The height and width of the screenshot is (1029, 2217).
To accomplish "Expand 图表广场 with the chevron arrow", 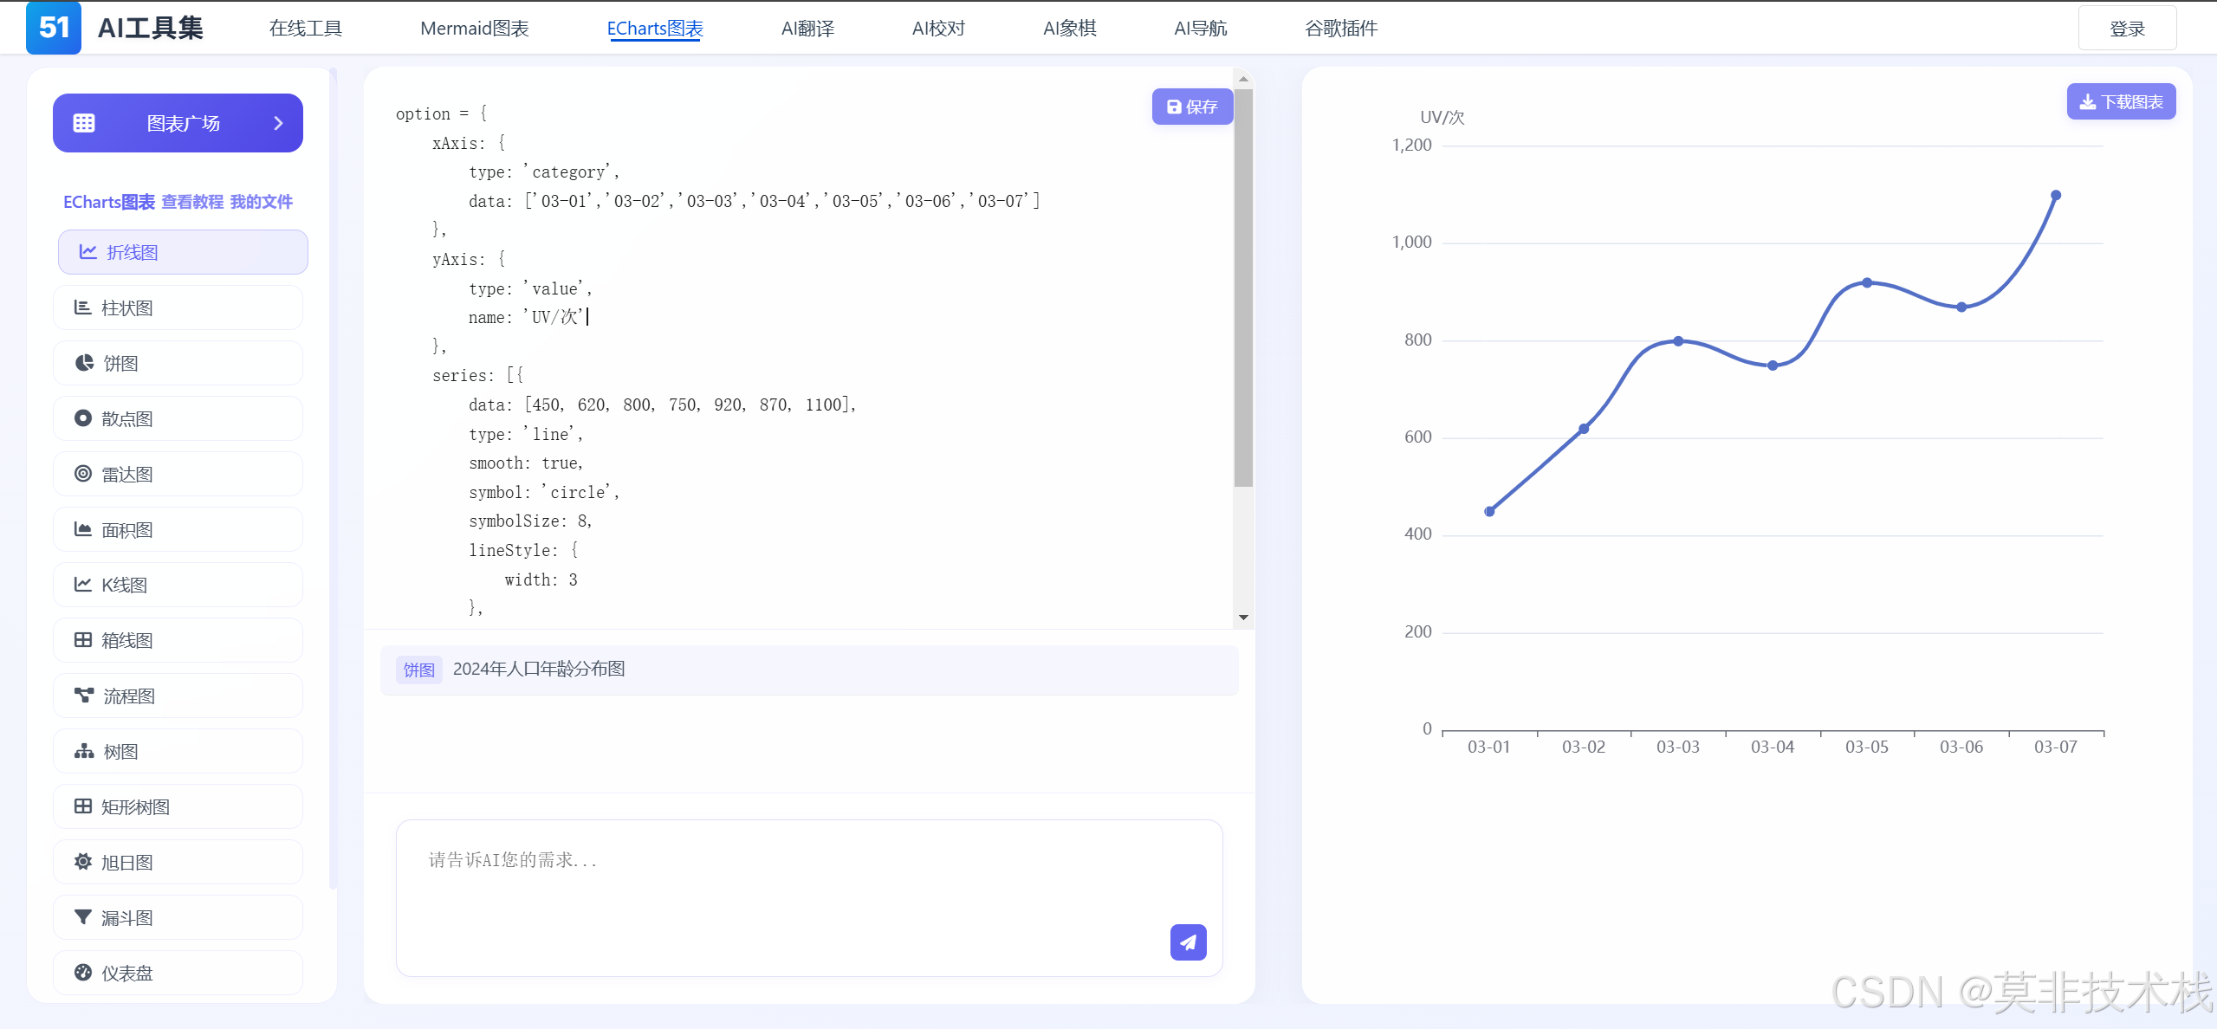I will point(278,123).
